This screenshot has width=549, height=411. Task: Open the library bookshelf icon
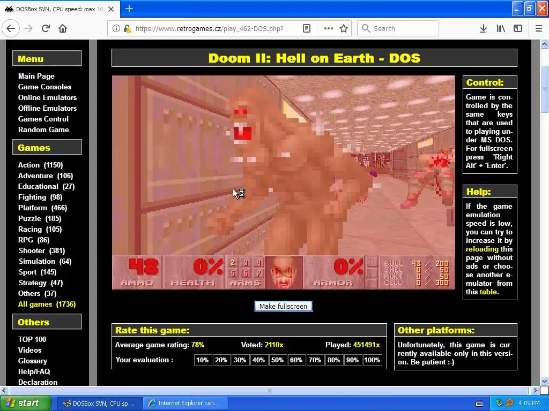[501, 28]
